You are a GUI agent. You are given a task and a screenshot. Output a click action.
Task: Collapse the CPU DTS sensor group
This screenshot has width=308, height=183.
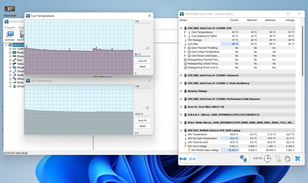(x=181, y=28)
